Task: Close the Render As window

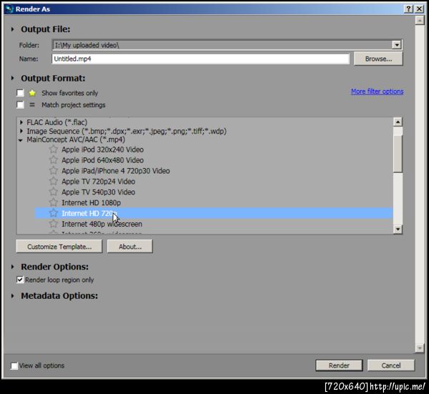Action: pyautogui.click(x=419, y=9)
